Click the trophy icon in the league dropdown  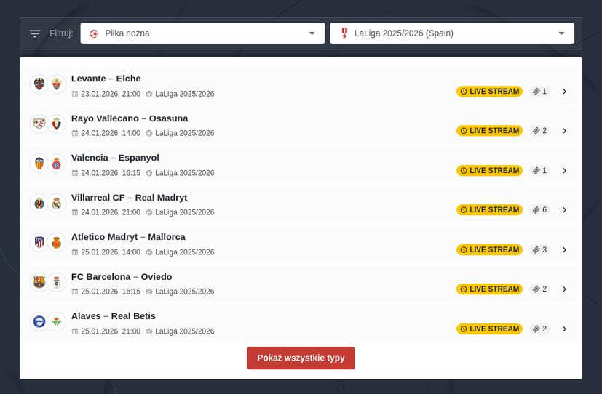344,33
